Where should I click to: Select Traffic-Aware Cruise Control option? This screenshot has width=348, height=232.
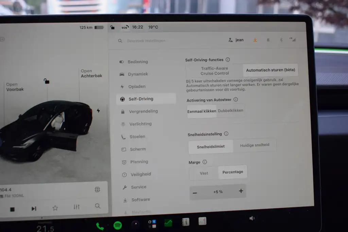[x=215, y=71]
